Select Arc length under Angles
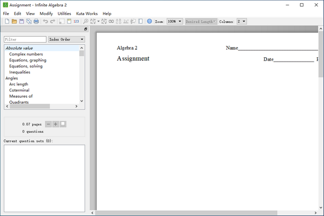The width and height of the screenshot is (324, 216). 18,84
